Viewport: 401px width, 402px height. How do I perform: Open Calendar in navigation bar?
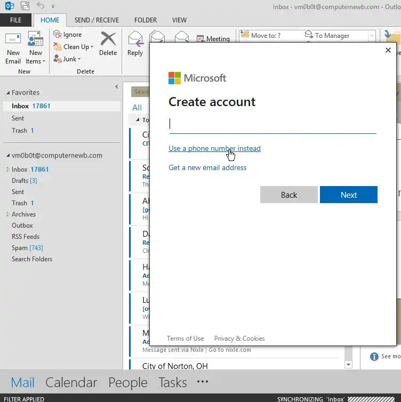pyautogui.click(x=71, y=382)
